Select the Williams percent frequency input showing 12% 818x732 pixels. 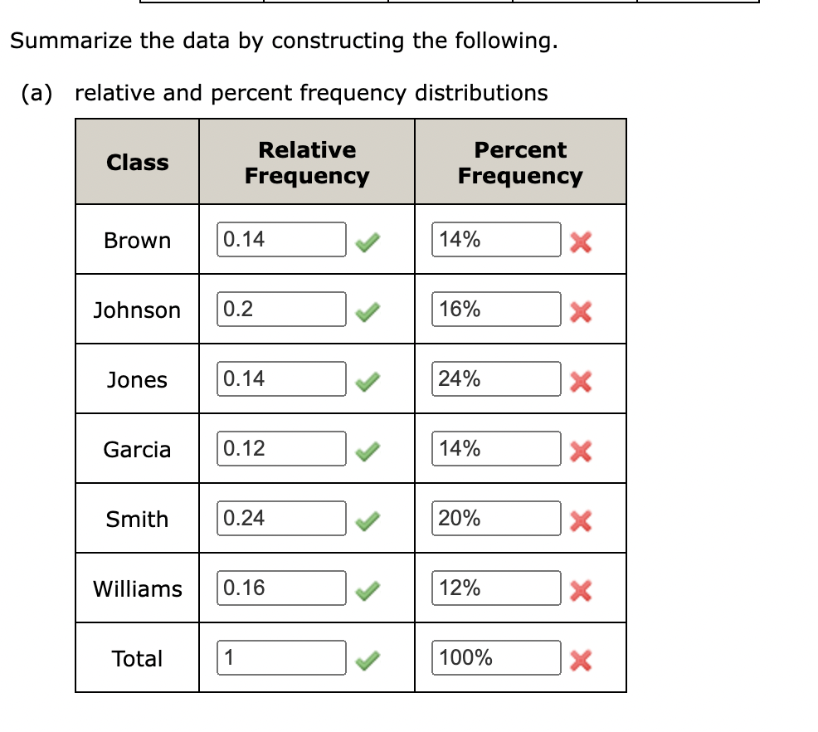pyautogui.click(x=495, y=588)
